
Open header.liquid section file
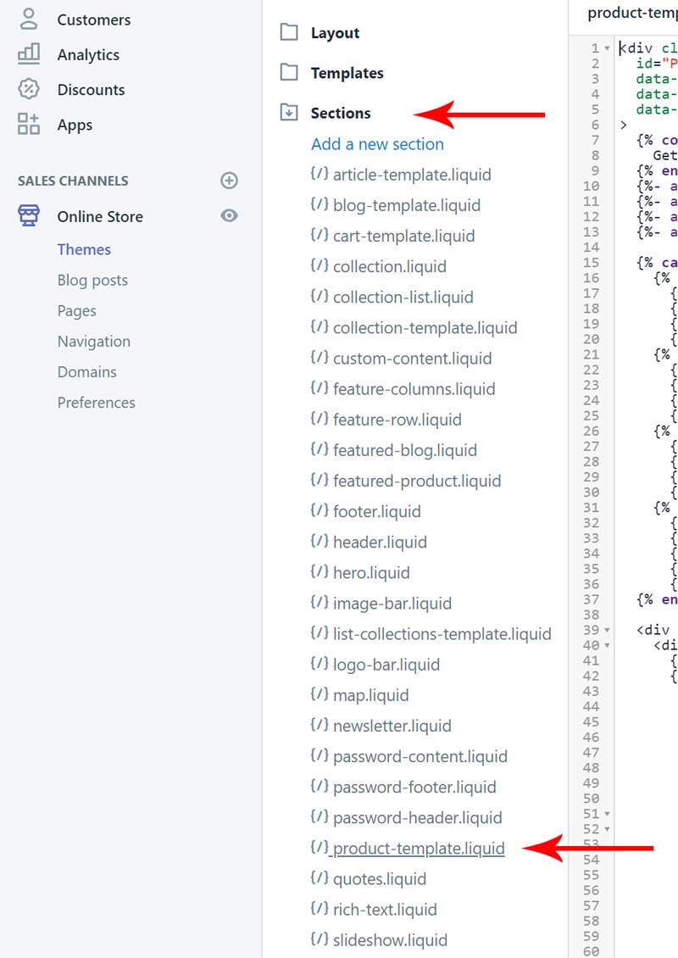(x=380, y=543)
